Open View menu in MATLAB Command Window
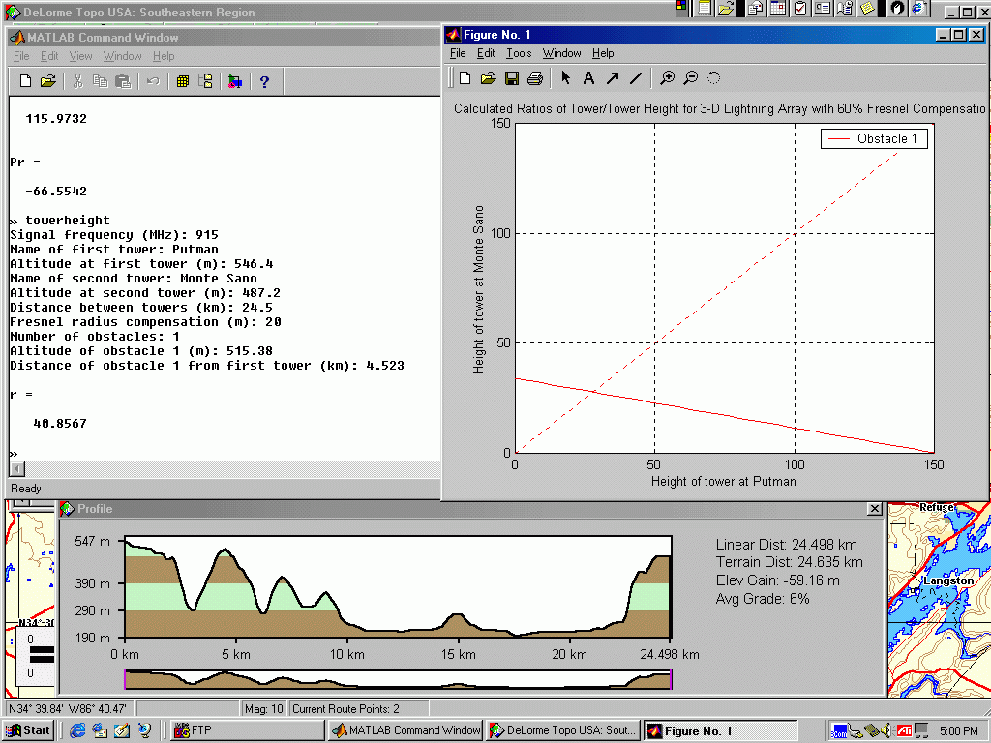991x743 pixels. click(x=81, y=56)
